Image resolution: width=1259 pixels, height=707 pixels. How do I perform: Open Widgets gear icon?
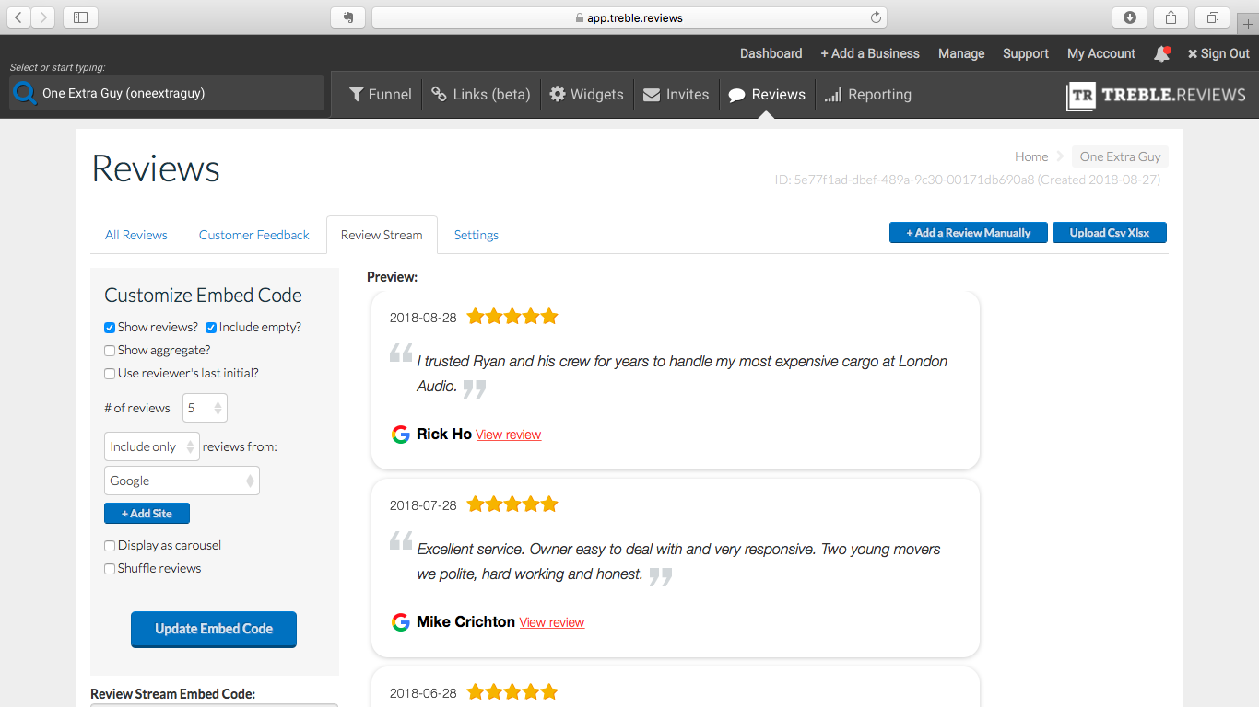coord(558,94)
